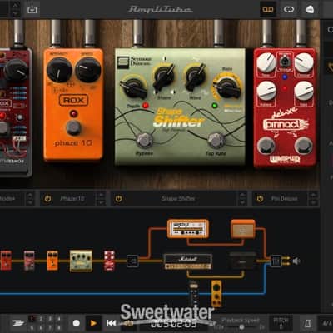Toggle power for Phaze10 slot
This screenshot has width=333, height=333.
[47, 199]
